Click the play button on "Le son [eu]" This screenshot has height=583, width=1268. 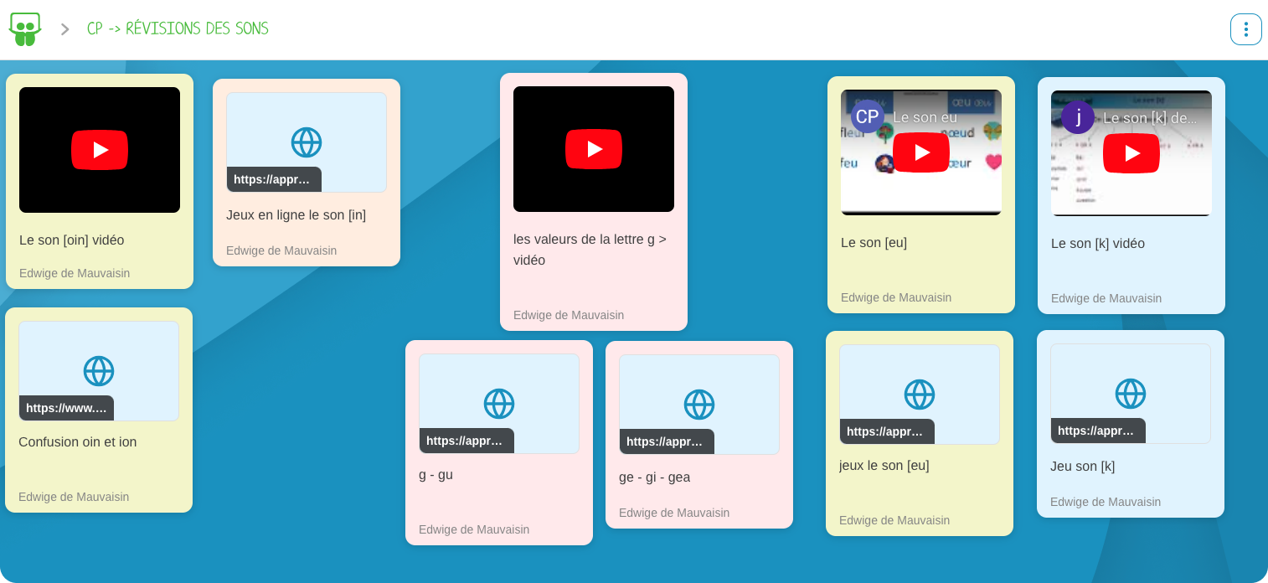click(920, 152)
